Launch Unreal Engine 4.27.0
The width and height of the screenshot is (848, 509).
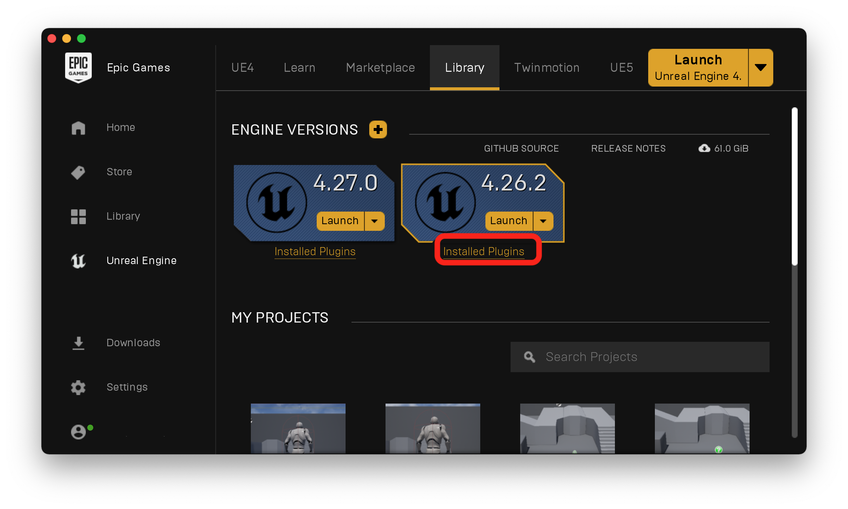click(340, 221)
